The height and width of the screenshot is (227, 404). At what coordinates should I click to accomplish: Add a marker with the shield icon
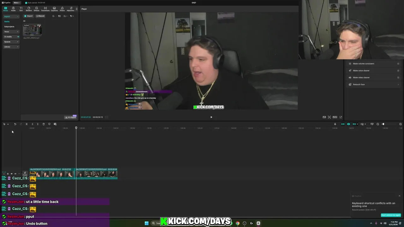coord(49,124)
